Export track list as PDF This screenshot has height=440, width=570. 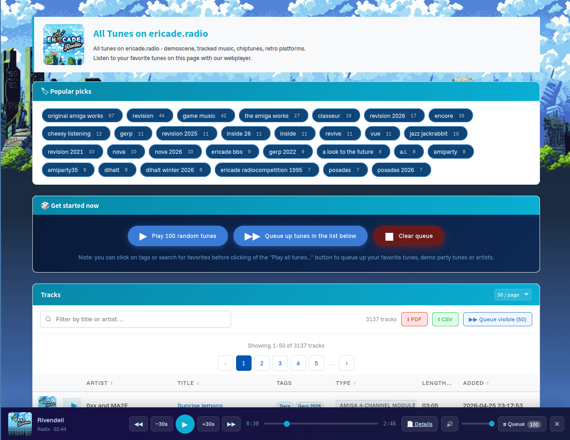(x=414, y=319)
